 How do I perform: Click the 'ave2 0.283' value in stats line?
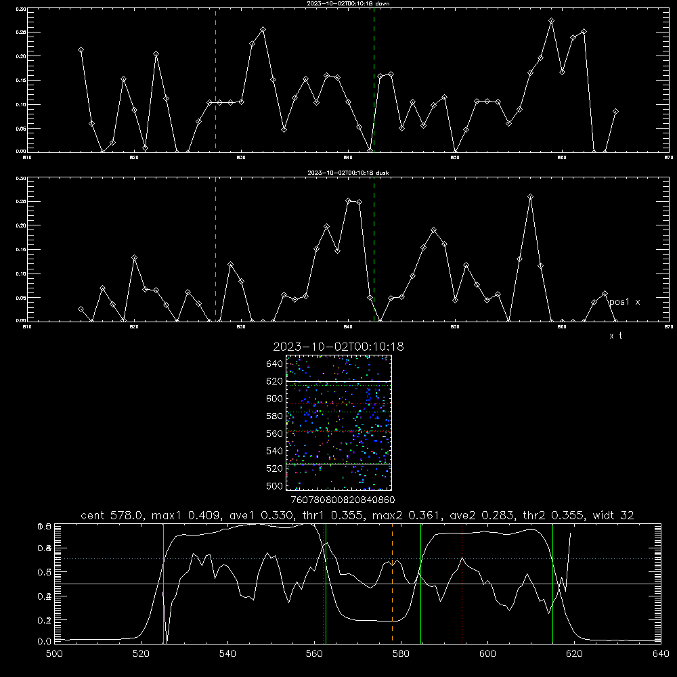click(x=481, y=515)
